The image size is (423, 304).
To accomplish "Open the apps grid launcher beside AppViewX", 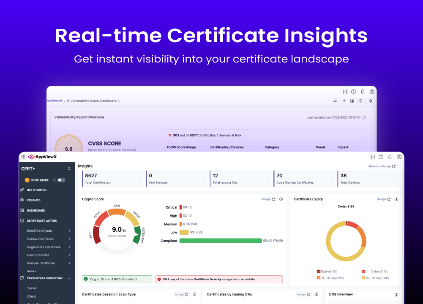I will [x=24, y=157].
